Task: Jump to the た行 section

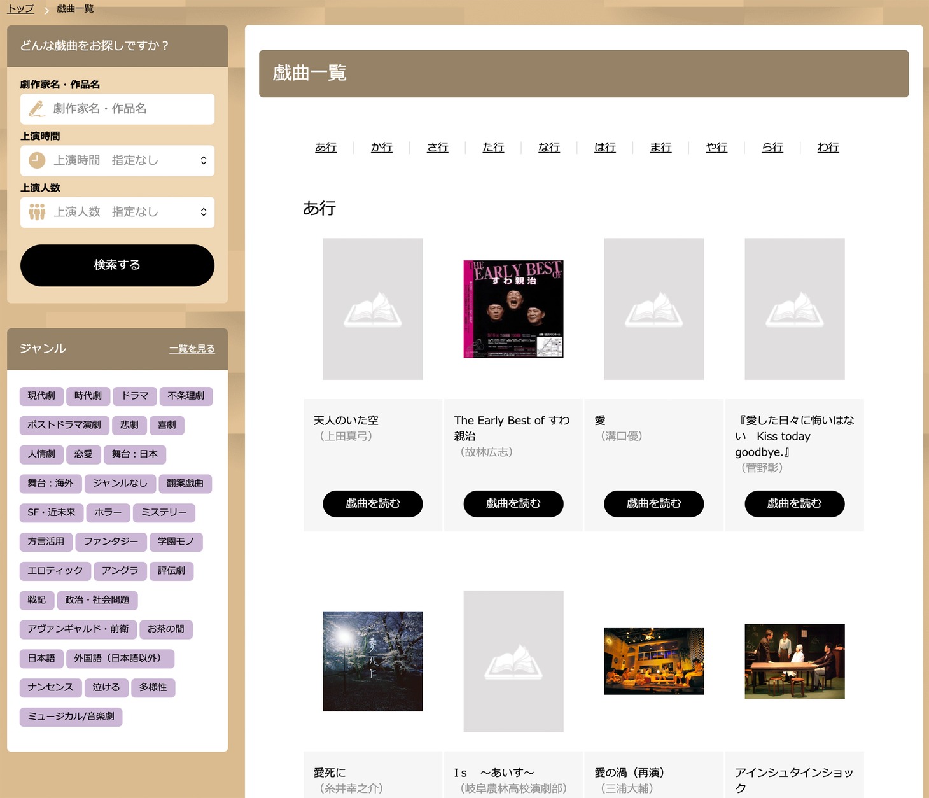Action: (x=493, y=148)
